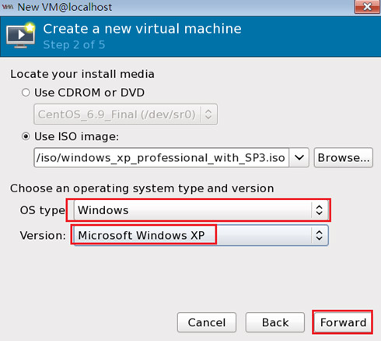
Task: Click the Version: label
Action: [43, 235]
